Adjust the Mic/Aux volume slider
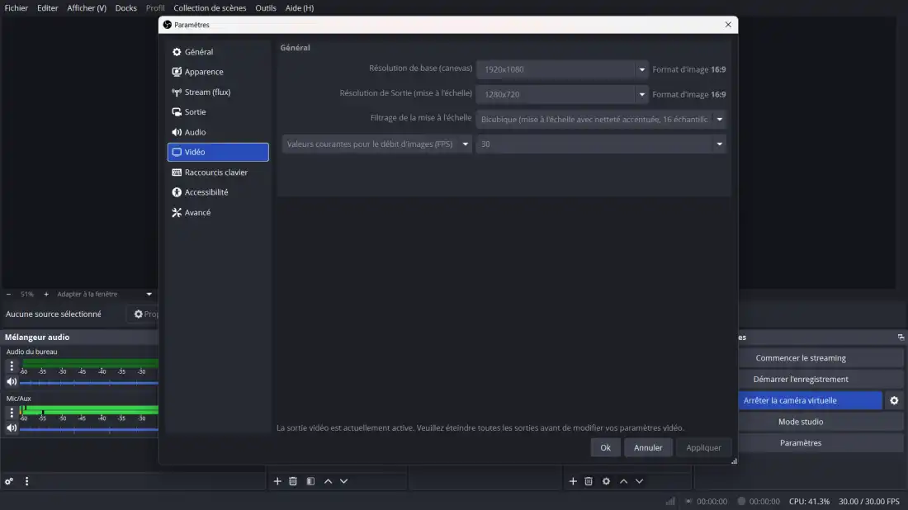Viewport: 908px width, 510px height. point(89,429)
